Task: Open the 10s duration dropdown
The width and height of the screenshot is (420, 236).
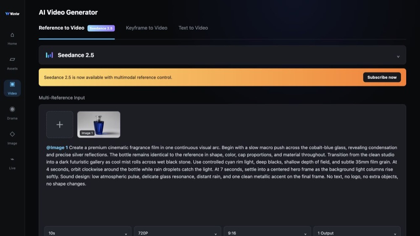Action: pos(88,233)
